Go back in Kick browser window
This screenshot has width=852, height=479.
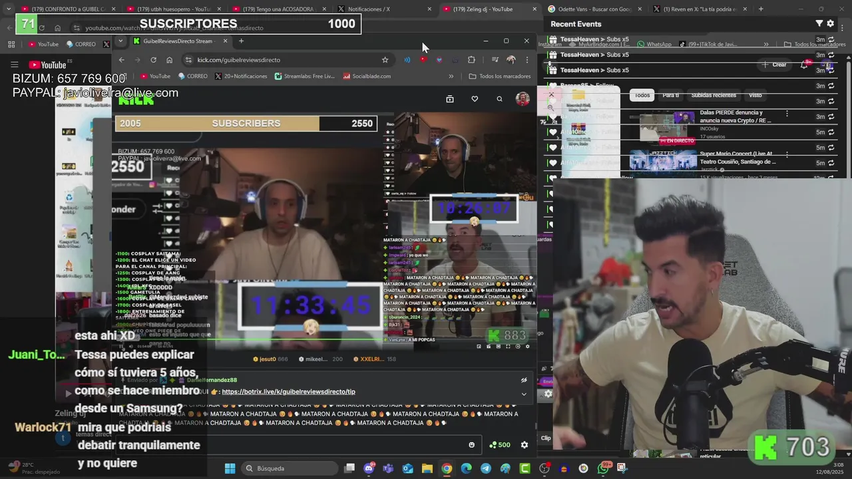tap(121, 60)
